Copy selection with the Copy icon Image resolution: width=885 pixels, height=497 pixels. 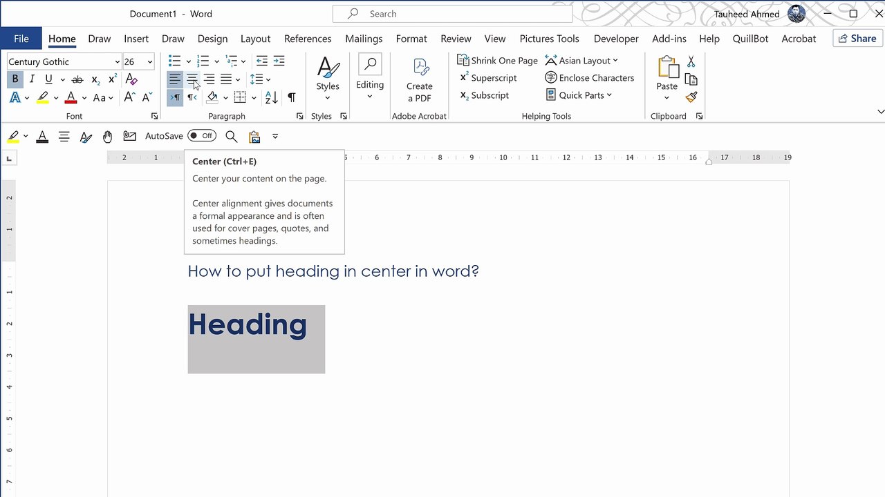coord(691,79)
